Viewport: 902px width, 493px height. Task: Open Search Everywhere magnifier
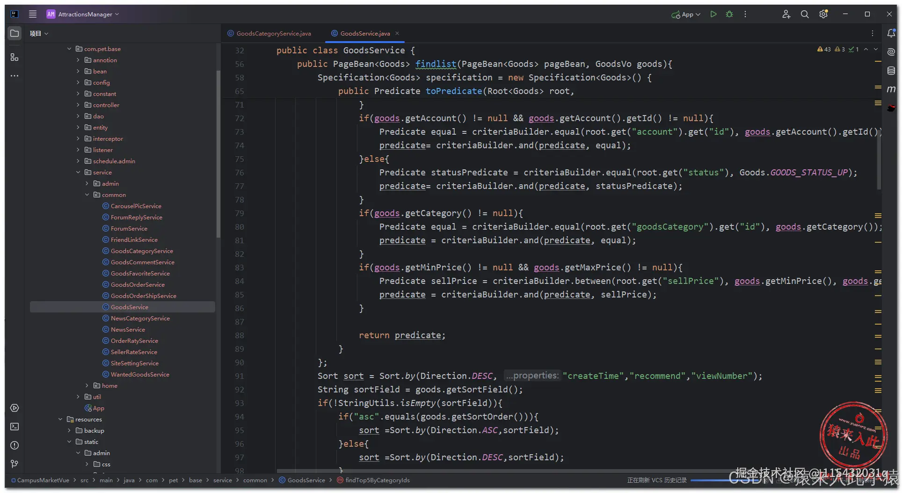point(805,14)
